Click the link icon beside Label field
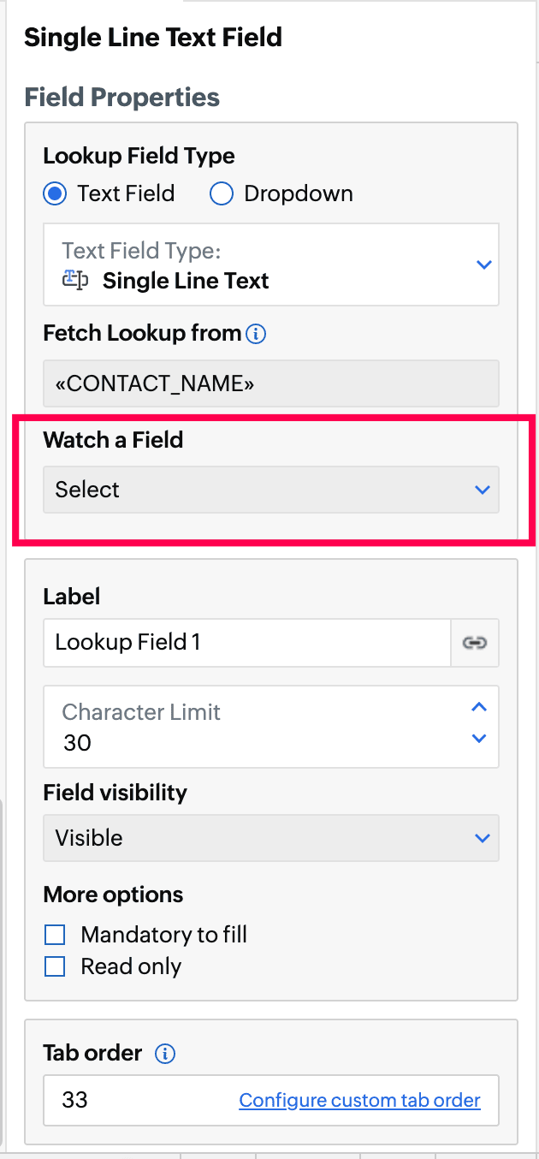The image size is (539, 1159). [x=475, y=643]
